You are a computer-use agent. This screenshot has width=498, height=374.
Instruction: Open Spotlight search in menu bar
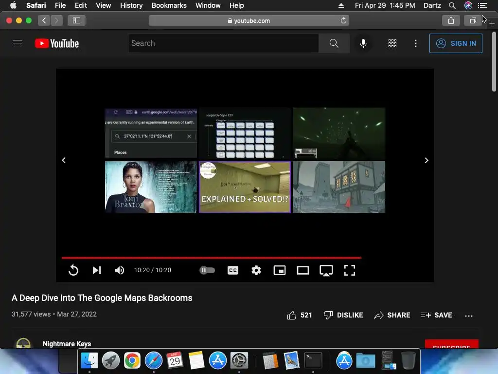452,5
